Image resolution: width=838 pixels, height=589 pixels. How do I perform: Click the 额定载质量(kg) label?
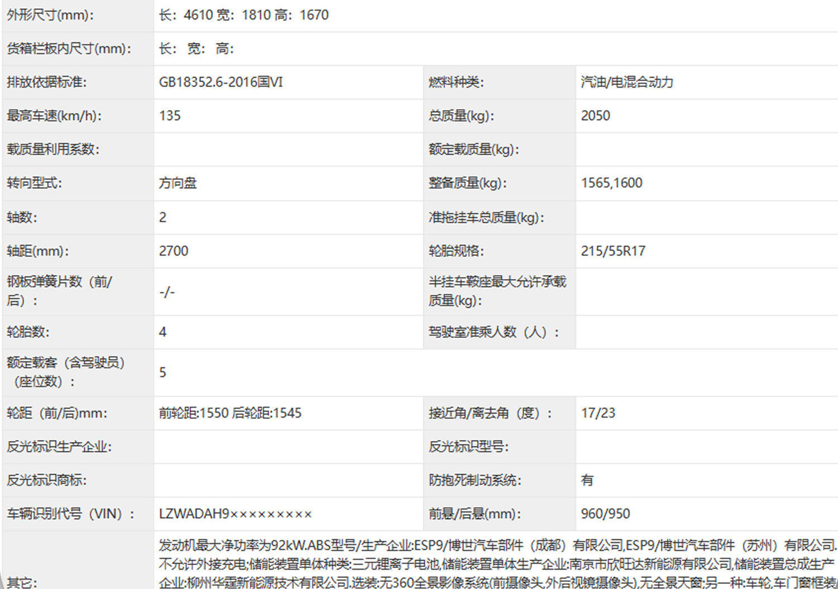(474, 150)
